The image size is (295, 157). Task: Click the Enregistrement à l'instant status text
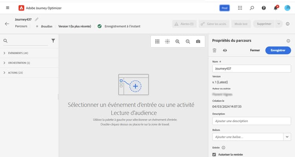tap(122, 26)
